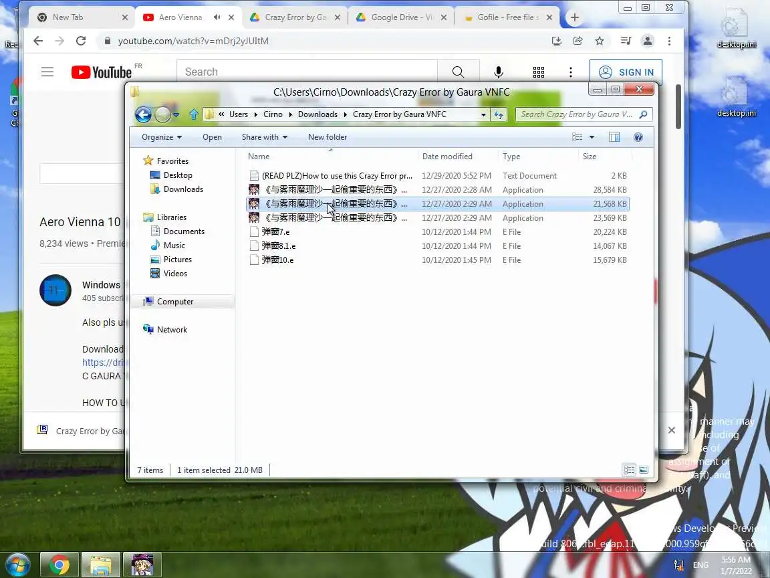Click the YouTube SIGN IN button
Screen dimensions: 770x578
point(626,72)
